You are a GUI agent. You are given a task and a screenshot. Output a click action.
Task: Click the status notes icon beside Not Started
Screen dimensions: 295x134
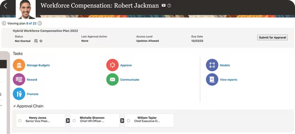click(36, 41)
